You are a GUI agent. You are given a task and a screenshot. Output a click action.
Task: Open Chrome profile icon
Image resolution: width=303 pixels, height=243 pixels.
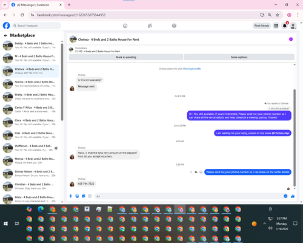289,15
